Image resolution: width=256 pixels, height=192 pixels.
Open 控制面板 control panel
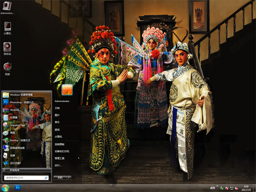(60, 144)
